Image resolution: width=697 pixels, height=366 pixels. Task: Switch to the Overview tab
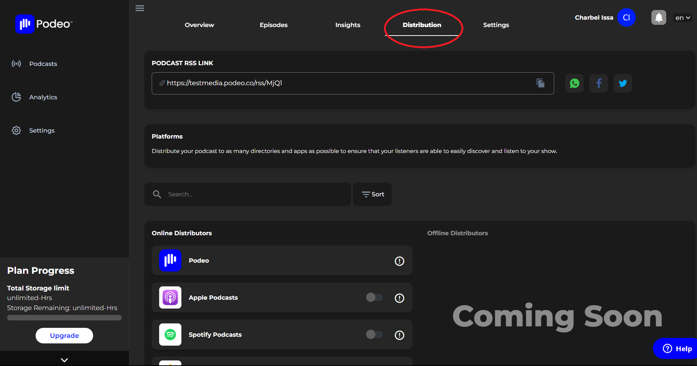click(x=200, y=25)
